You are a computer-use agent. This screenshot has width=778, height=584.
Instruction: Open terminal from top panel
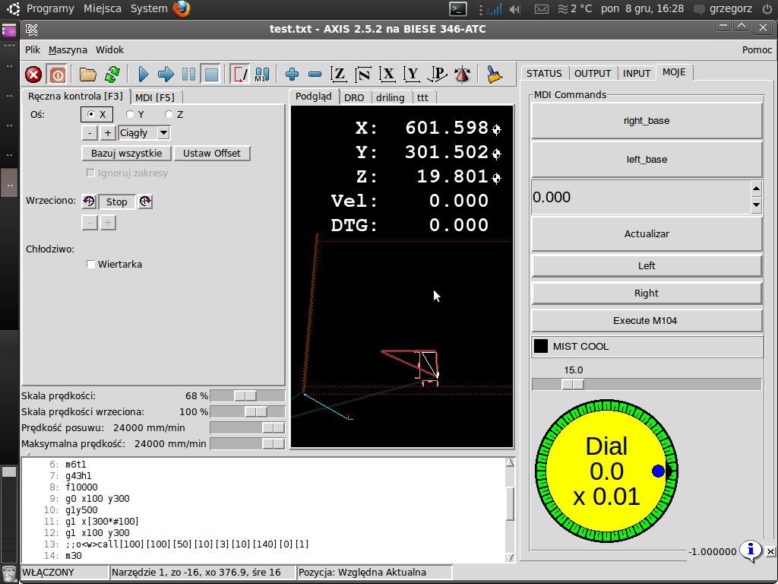point(457,9)
